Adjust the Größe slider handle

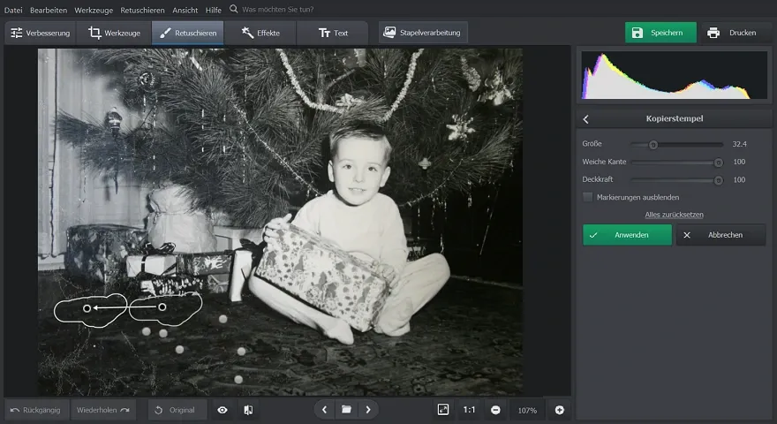(653, 144)
